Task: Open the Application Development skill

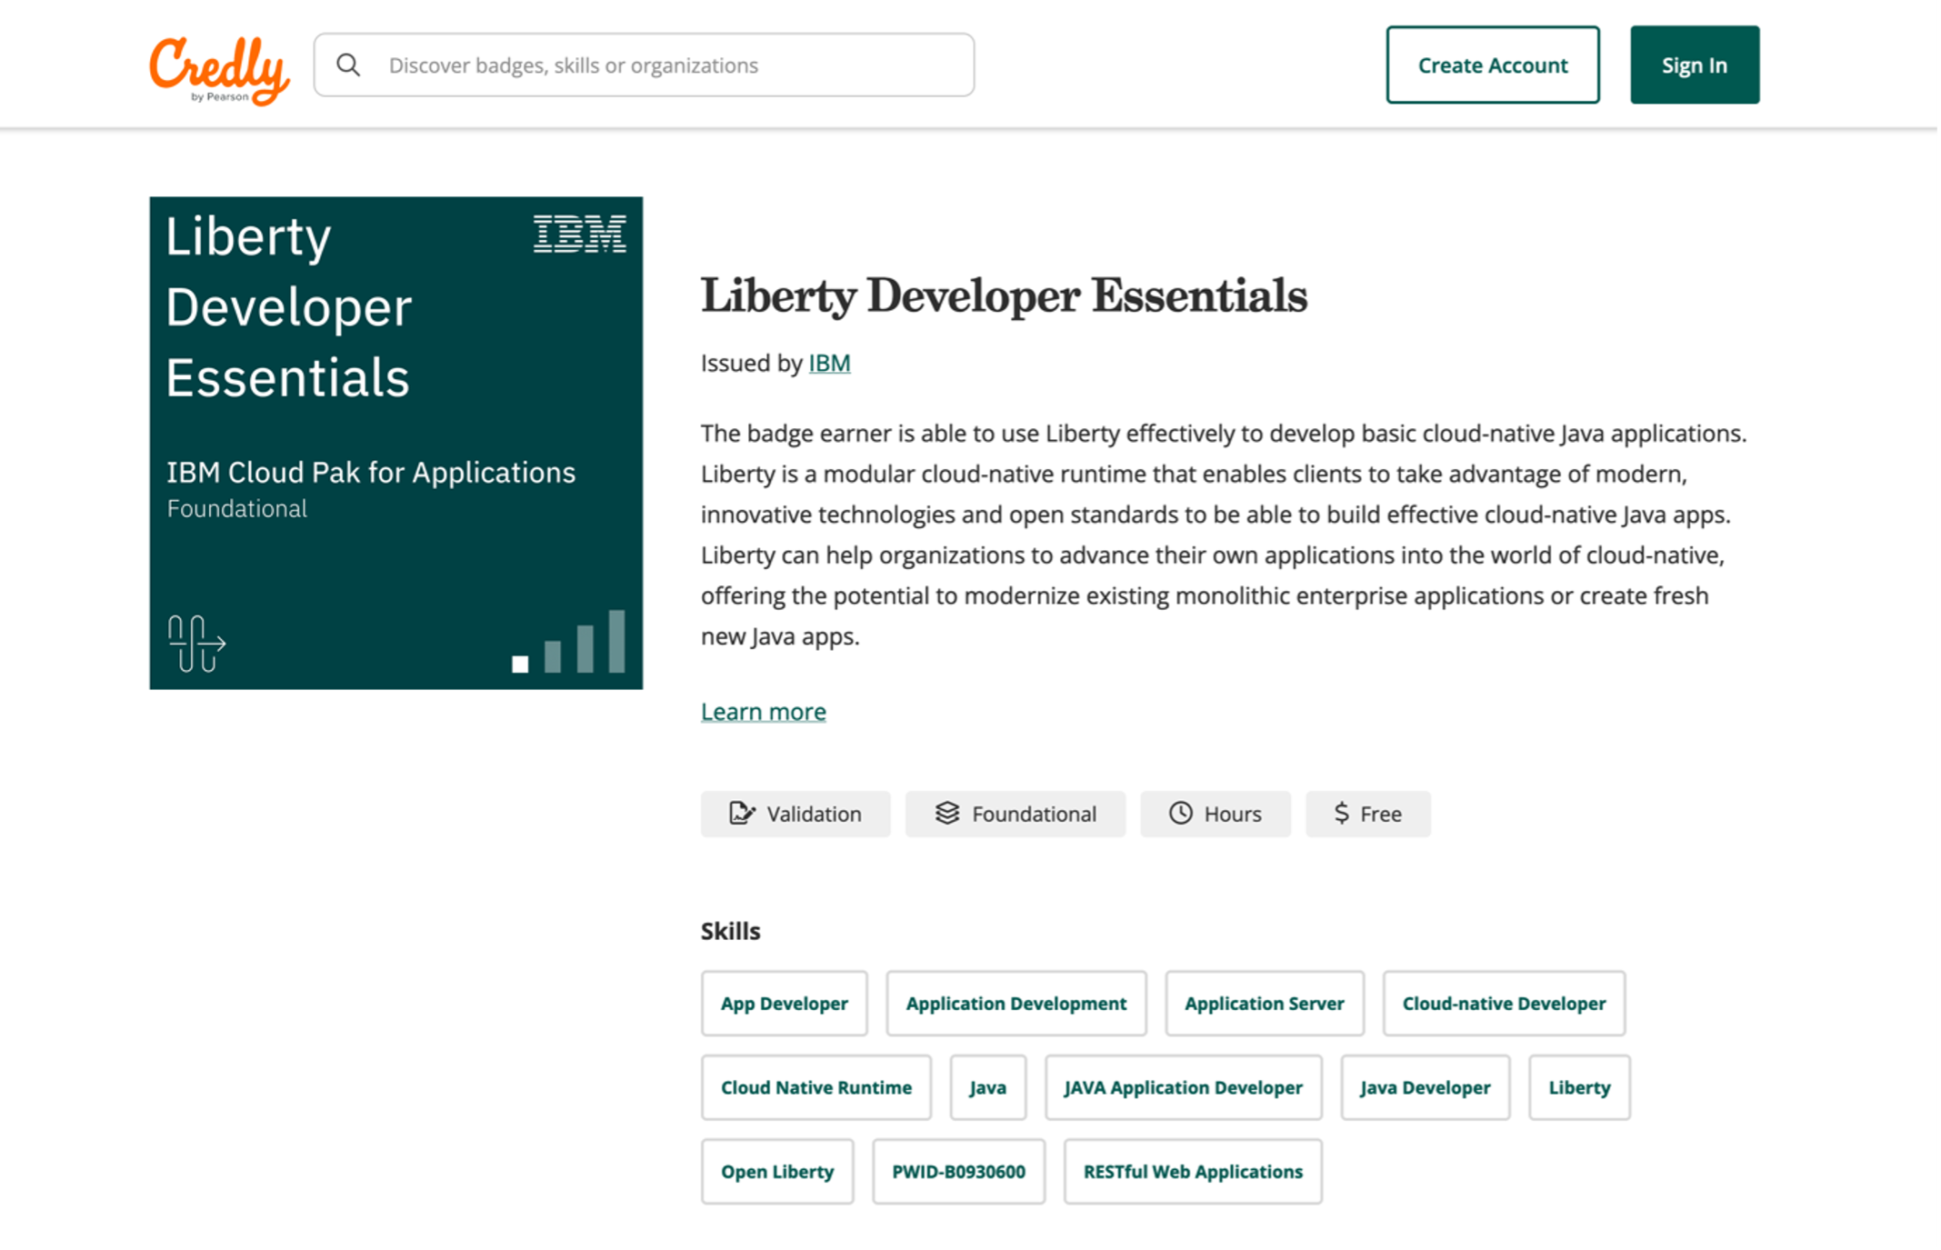Action: point(1016,1004)
